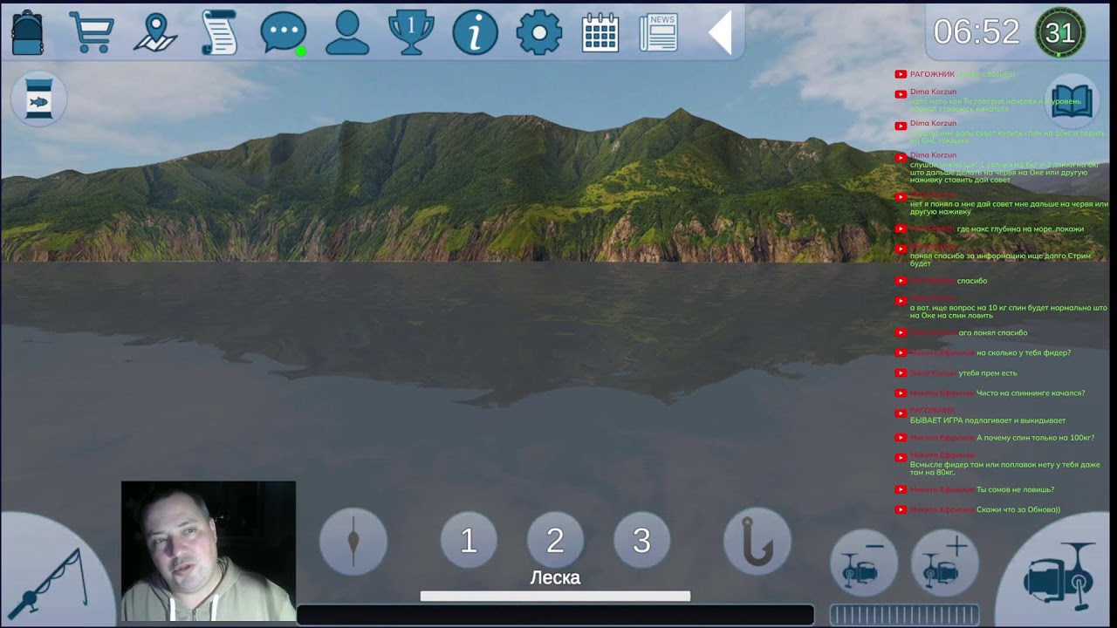
Task: Click chat message 'Чисто на спиннинге качался?'
Action: tap(1031, 393)
